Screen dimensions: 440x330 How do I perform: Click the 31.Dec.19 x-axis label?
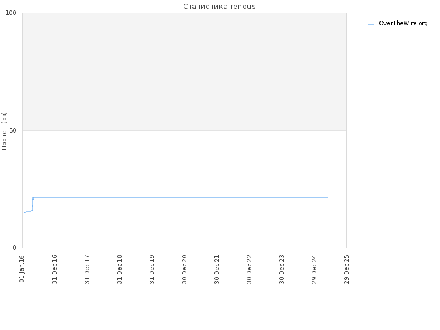coord(152,269)
